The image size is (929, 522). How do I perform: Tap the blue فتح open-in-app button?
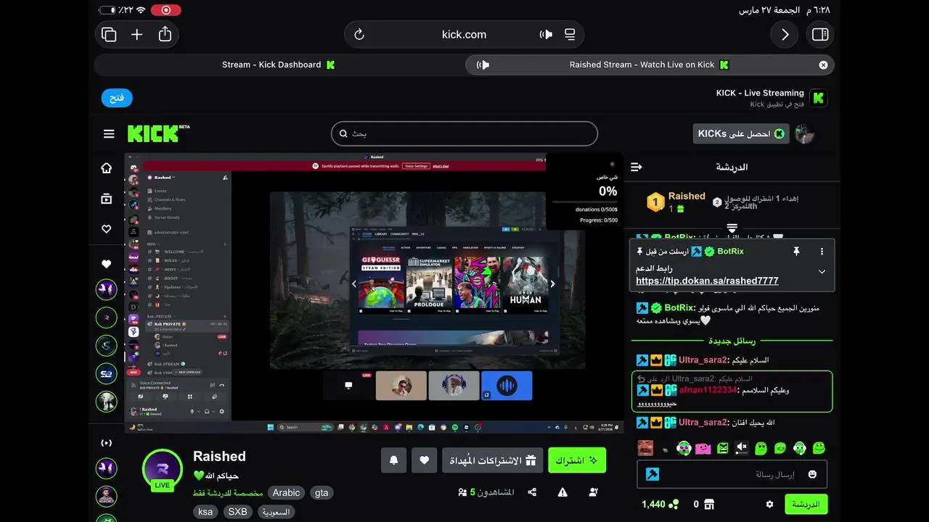pyautogui.click(x=117, y=98)
